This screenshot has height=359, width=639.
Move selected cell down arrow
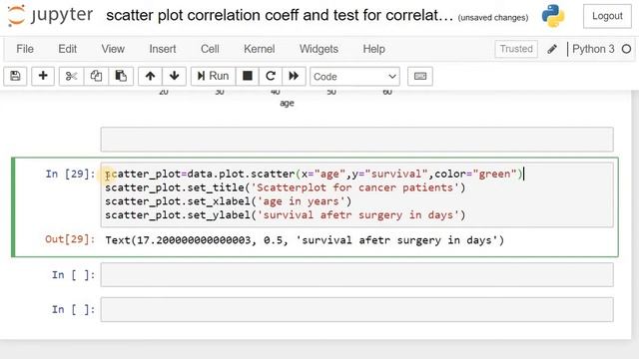click(174, 76)
